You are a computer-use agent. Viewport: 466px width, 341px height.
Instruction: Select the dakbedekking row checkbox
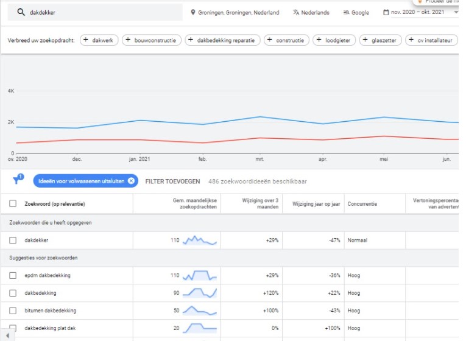[x=13, y=293]
